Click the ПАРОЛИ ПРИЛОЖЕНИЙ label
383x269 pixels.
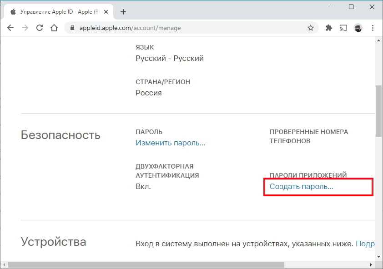click(308, 175)
